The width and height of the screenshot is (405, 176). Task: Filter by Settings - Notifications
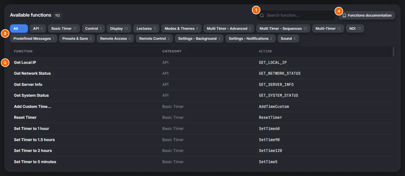pos(250,39)
